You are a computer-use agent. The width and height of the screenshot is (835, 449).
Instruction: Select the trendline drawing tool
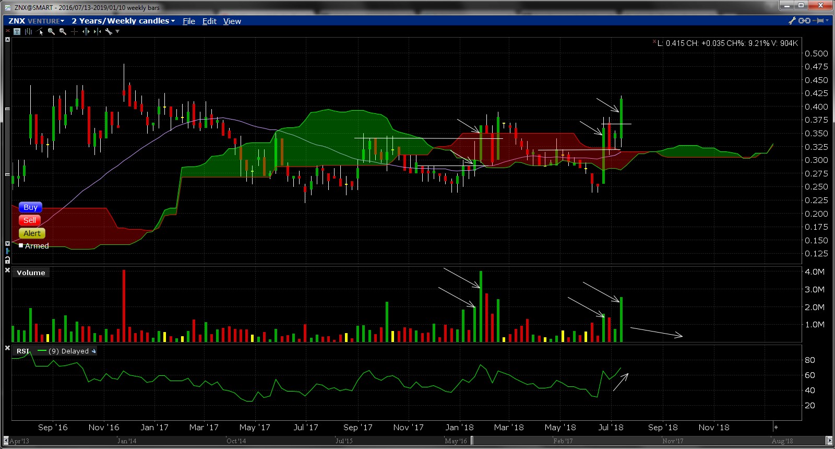point(40,32)
